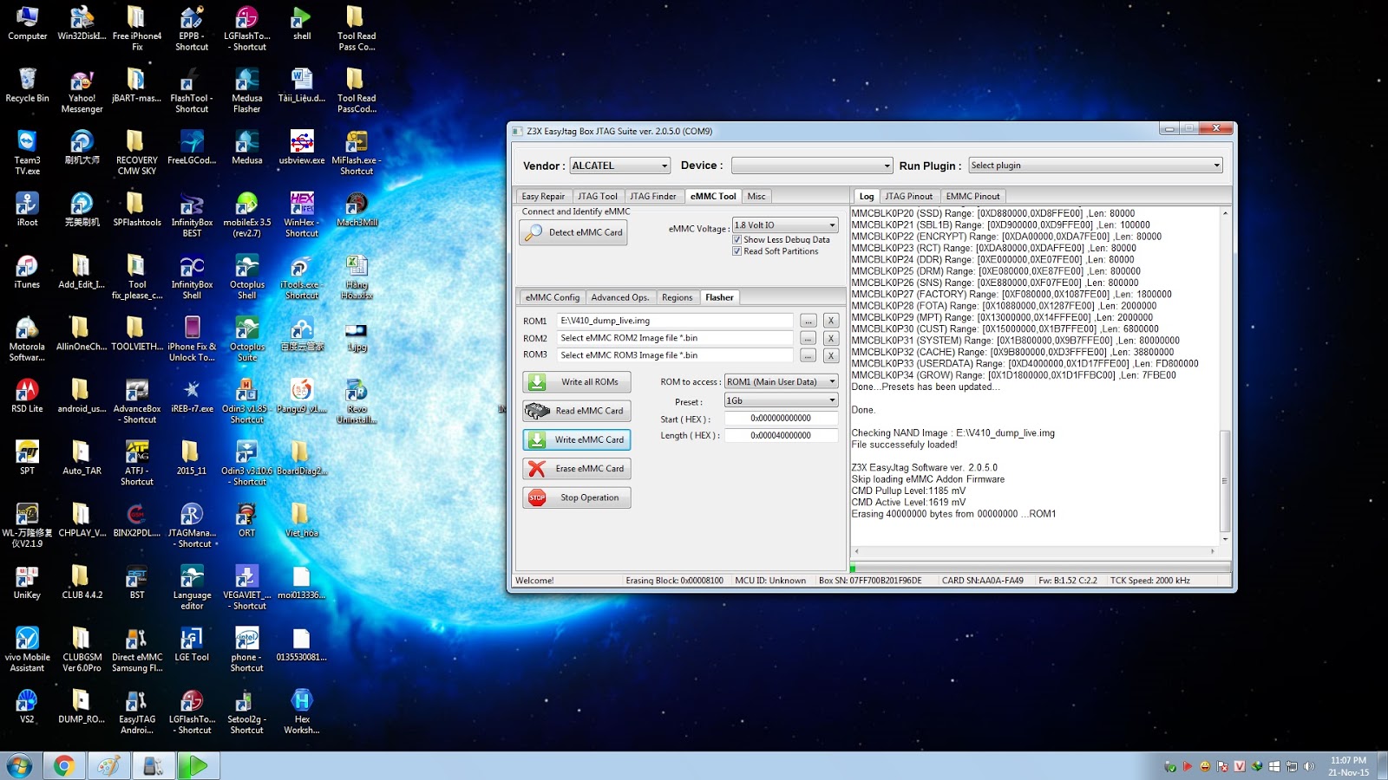Click the Read eMMC Card button

tap(577, 411)
